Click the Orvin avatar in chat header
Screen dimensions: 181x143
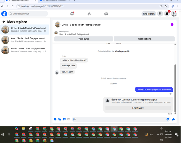[x=58, y=25]
